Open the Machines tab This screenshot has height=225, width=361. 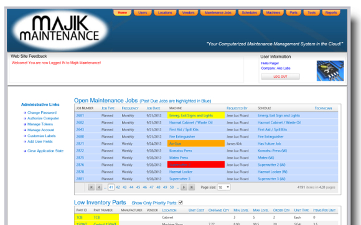pyautogui.click(x=273, y=12)
